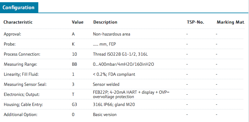Select the Thread ISO228 G1-1/2 description
The image size is (249, 122).
[120, 54]
